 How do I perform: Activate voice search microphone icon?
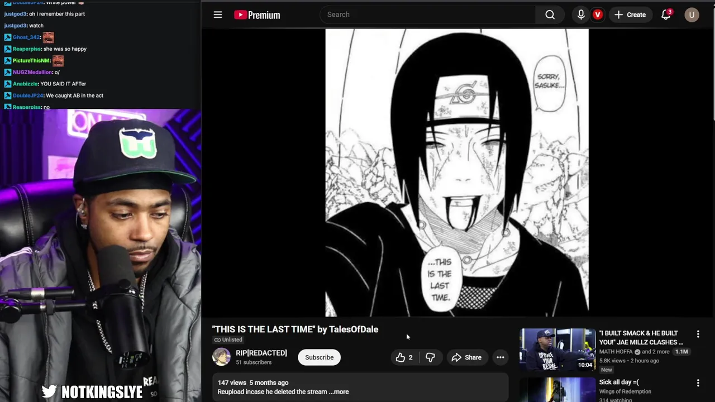tap(581, 15)
